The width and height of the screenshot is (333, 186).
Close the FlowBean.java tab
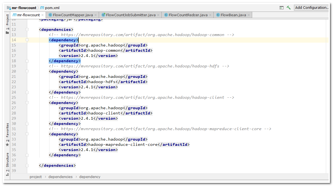[249, 15]
